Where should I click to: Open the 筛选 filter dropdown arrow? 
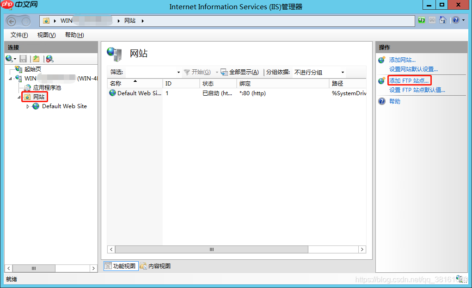[x=178, y=72]
